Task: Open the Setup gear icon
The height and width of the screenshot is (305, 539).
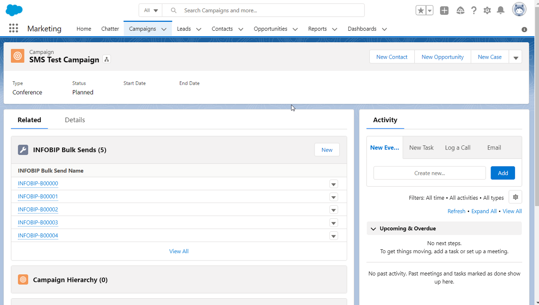Action: (487, 11)
